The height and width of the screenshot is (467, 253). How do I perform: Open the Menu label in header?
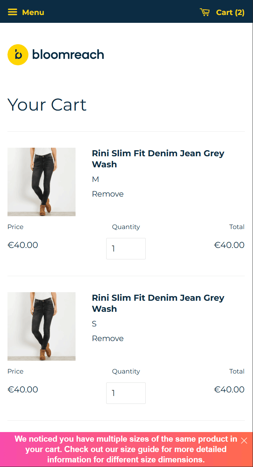pos(33,12)
